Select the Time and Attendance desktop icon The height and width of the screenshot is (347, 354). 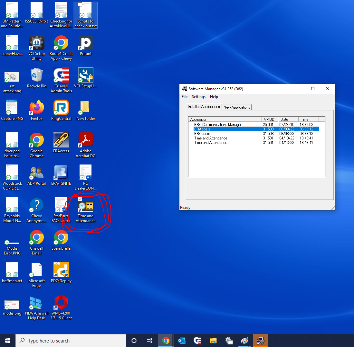[86, 210]
